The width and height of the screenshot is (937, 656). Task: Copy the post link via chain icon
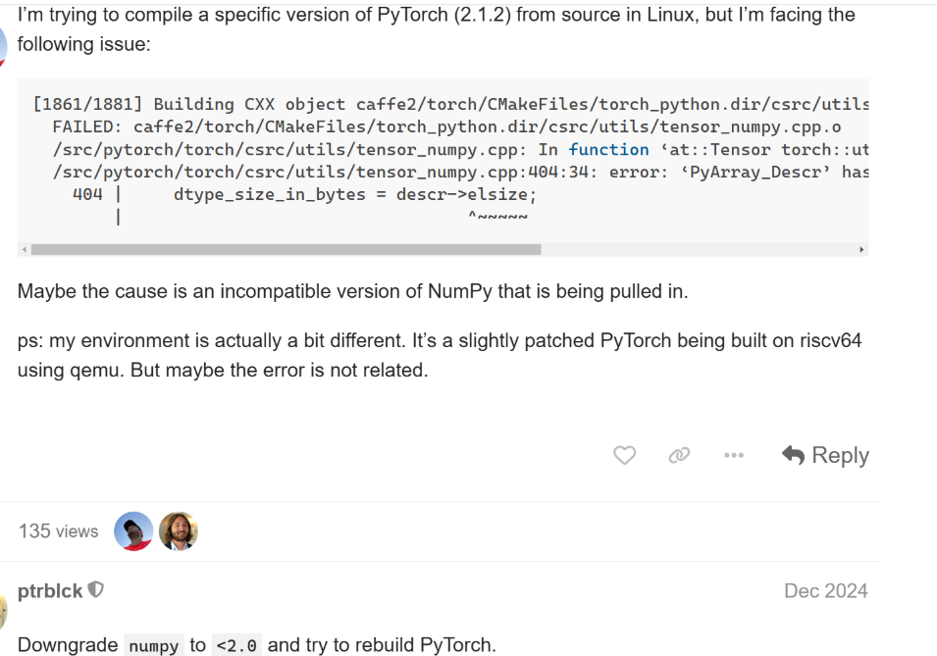point(679,455)
